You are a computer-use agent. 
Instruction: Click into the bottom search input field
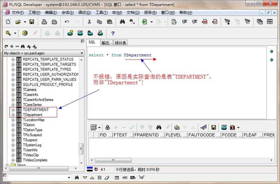tap(38, 177)
